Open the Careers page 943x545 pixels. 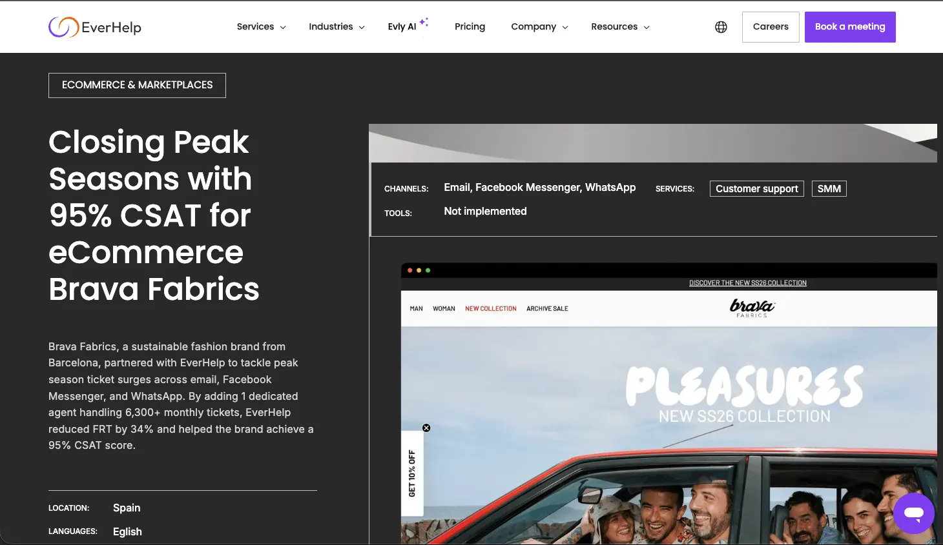tap(771, 26)
